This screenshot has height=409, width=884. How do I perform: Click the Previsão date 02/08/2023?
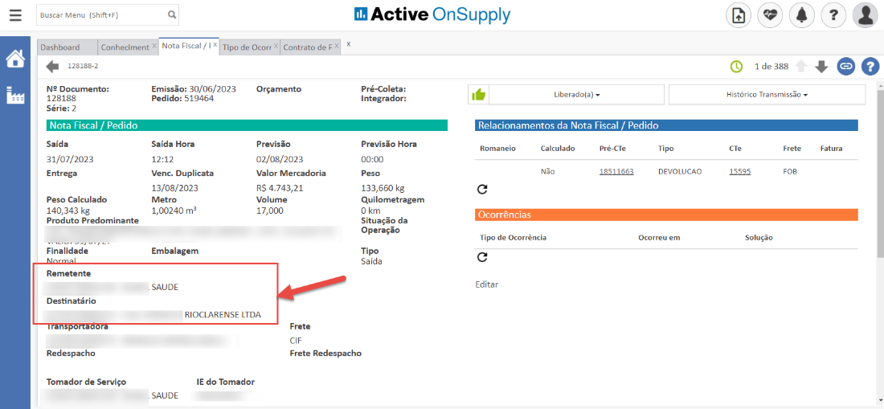(x=280, y=159)
